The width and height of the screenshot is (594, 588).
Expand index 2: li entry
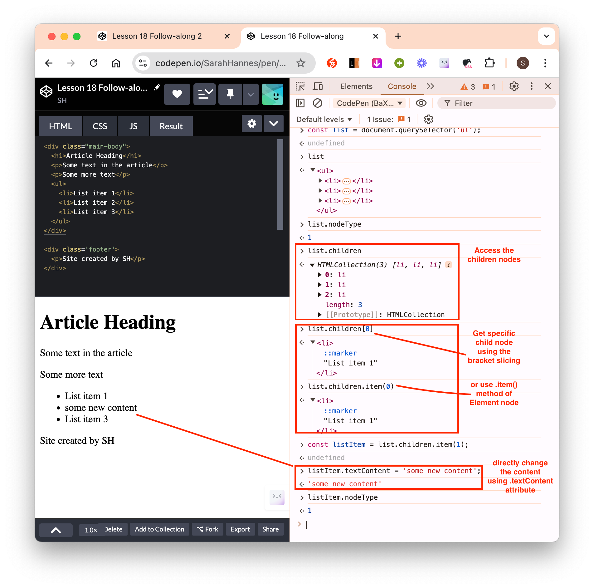(320, 295)
